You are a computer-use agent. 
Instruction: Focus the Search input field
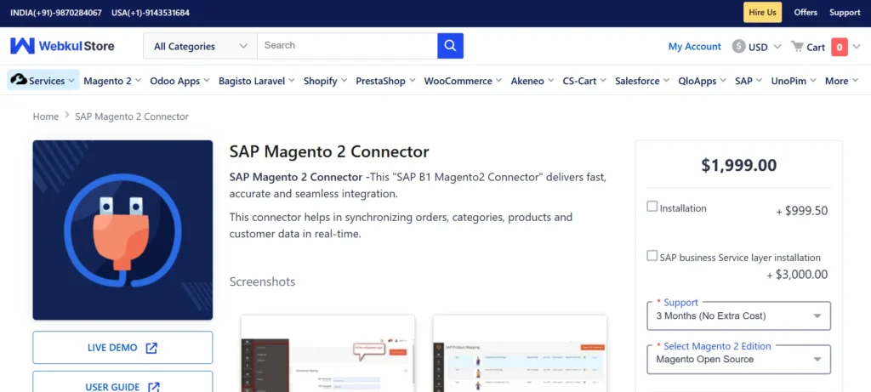347,46
